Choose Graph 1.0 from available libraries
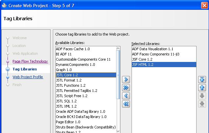209x133 pixels. [x=64, y=70]
